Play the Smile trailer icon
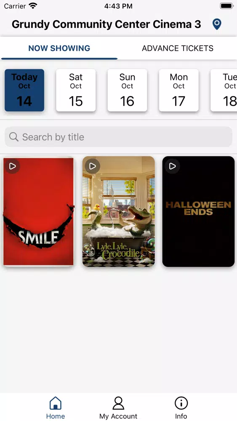The height and width of the screenshot is (421, 237). 12,166
